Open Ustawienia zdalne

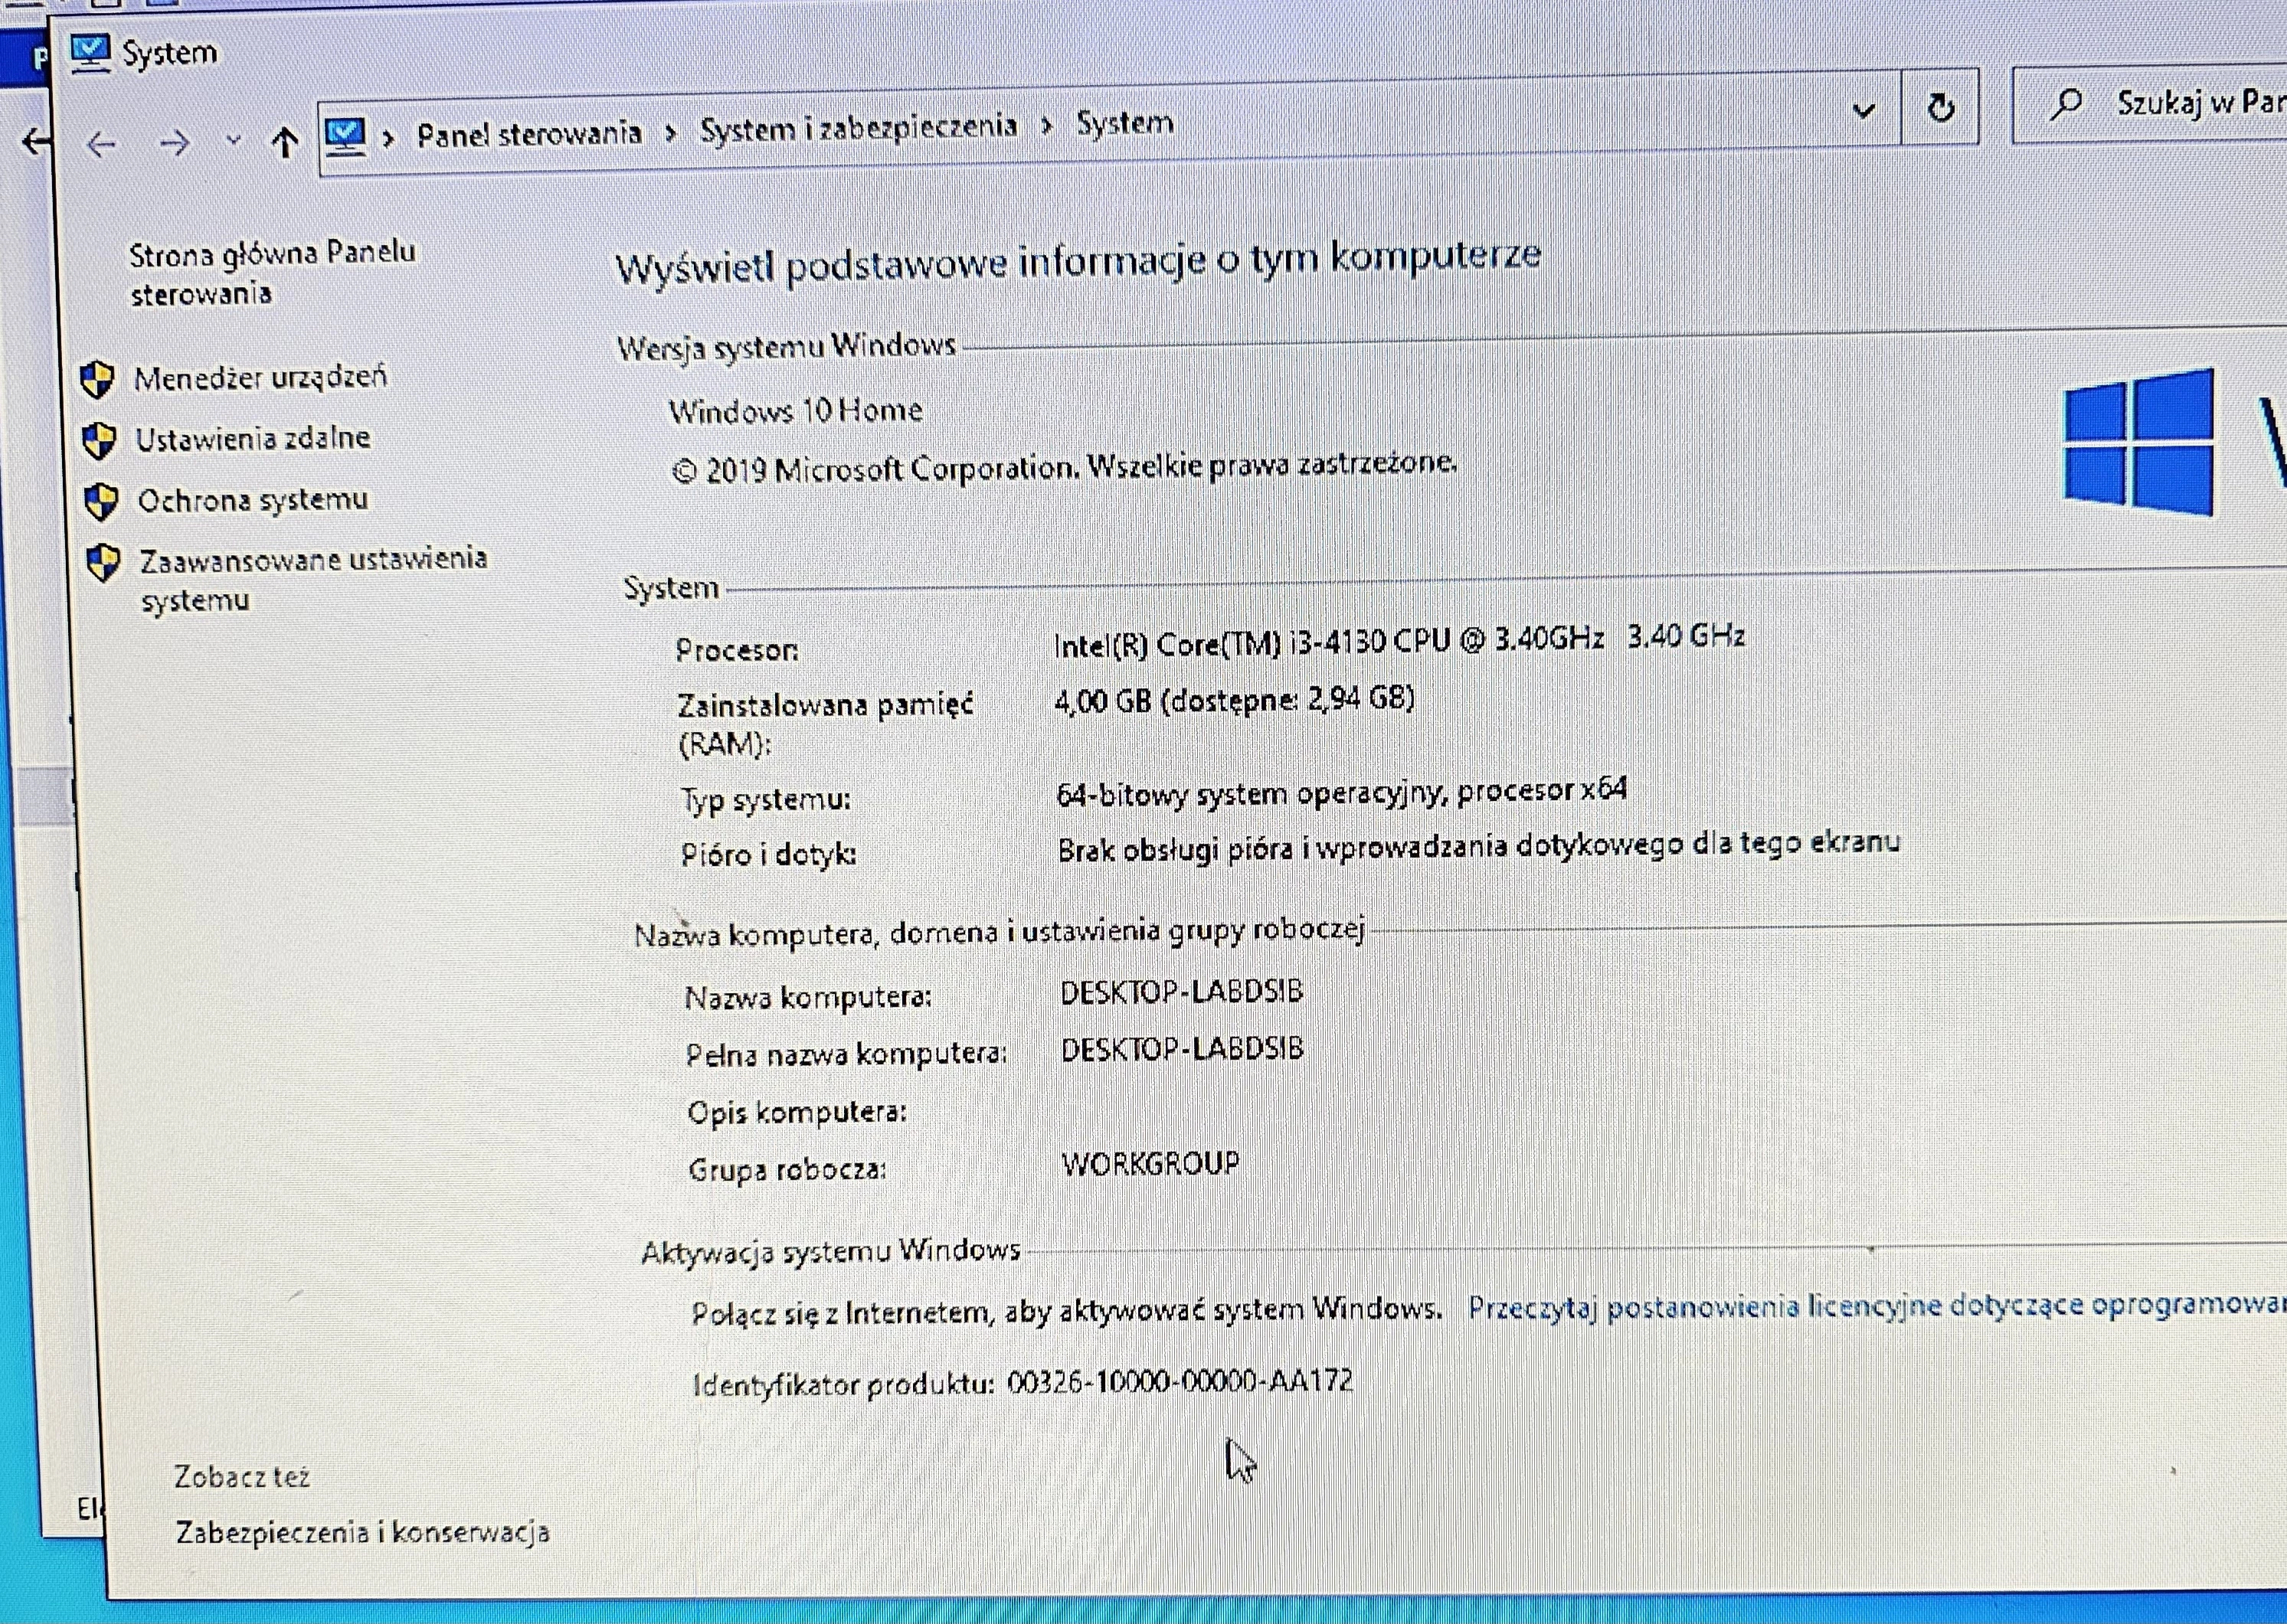coord(253,438)
